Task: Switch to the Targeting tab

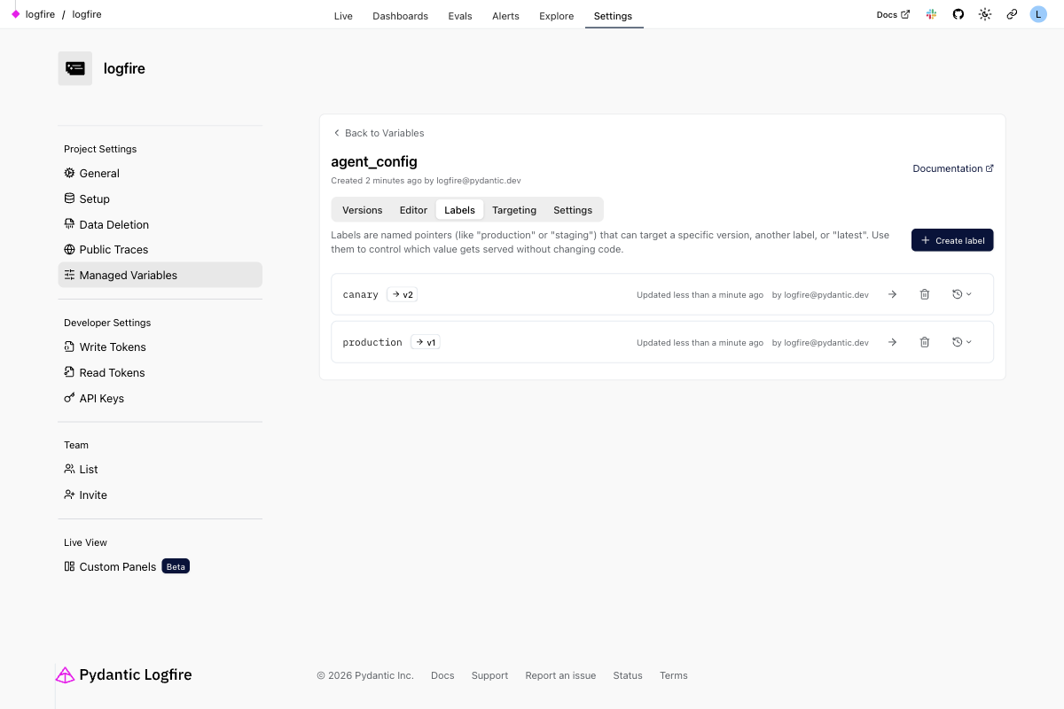Action: pyautogui.click(x=514, y=210)
